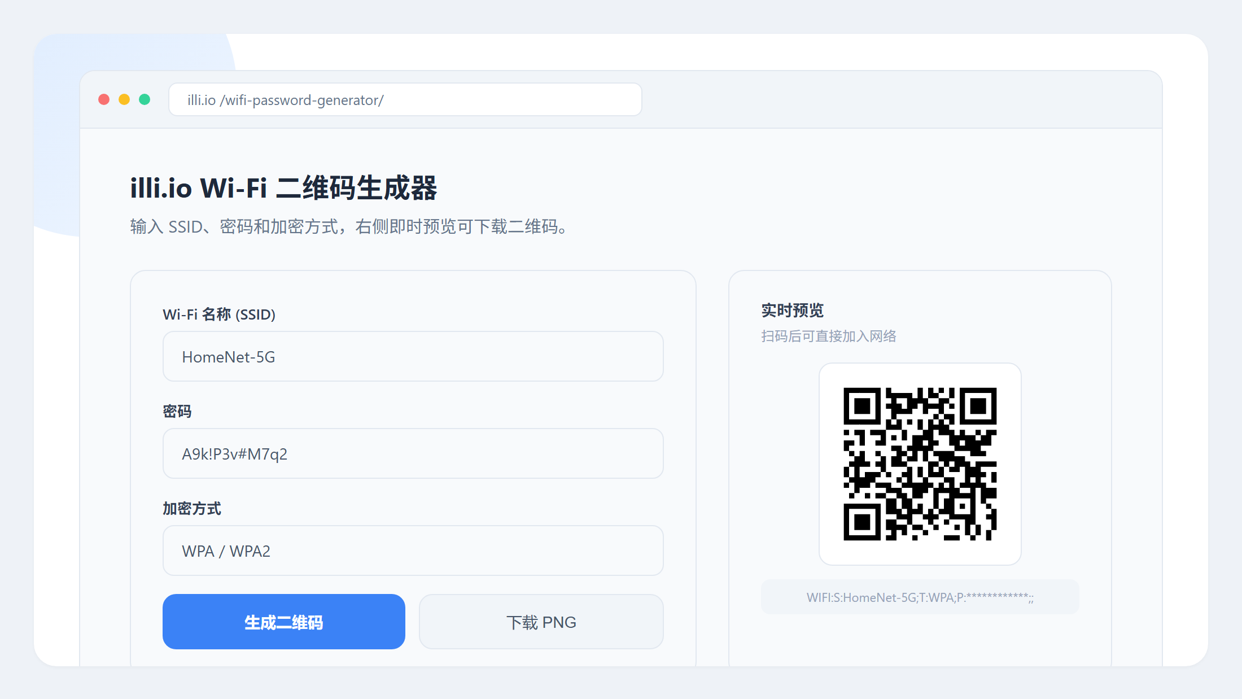Click the 生成二维码 button
The width and height of the screenshot is (1242, 699).
point(284,622)
